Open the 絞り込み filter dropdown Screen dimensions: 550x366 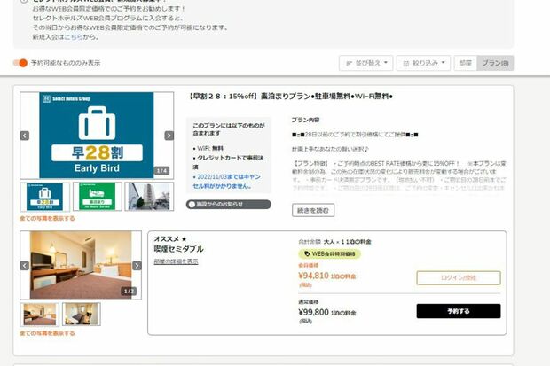tap(423, 63)
